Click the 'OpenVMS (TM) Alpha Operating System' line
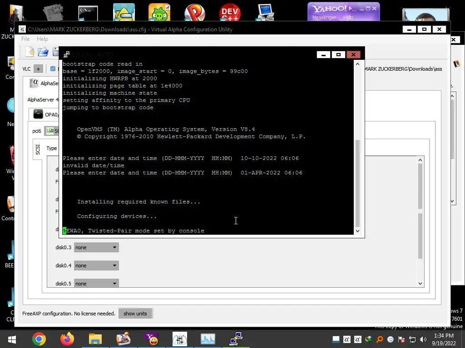 pos(166,129)
